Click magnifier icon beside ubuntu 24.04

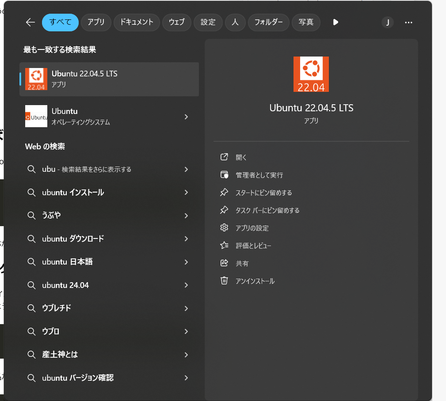click(x=31, y=285)
